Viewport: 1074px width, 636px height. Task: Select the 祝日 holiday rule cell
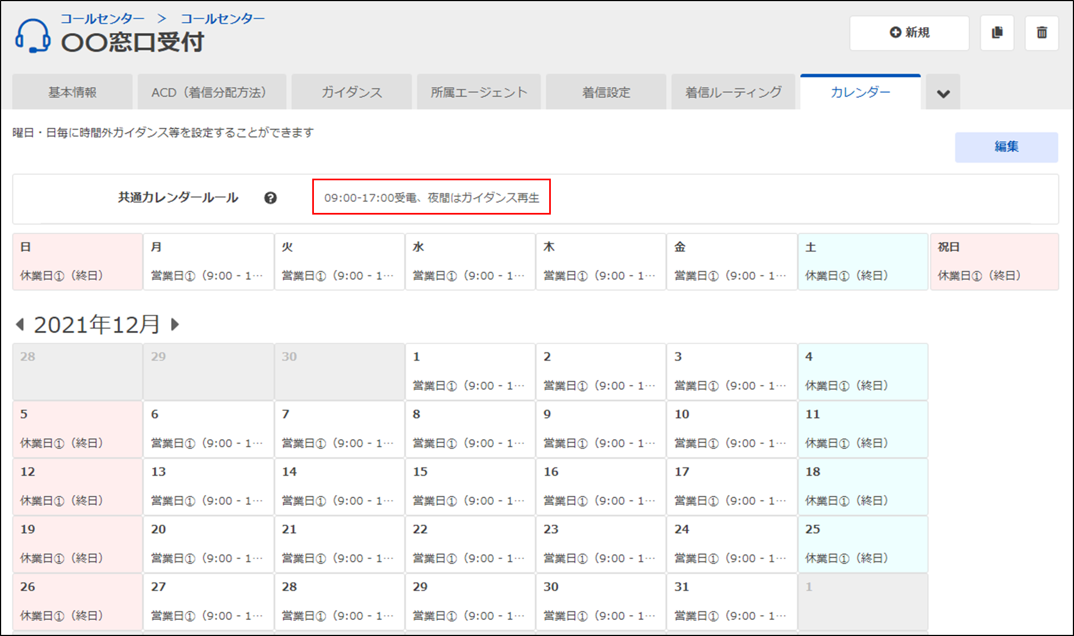click(x=995, y=262)
